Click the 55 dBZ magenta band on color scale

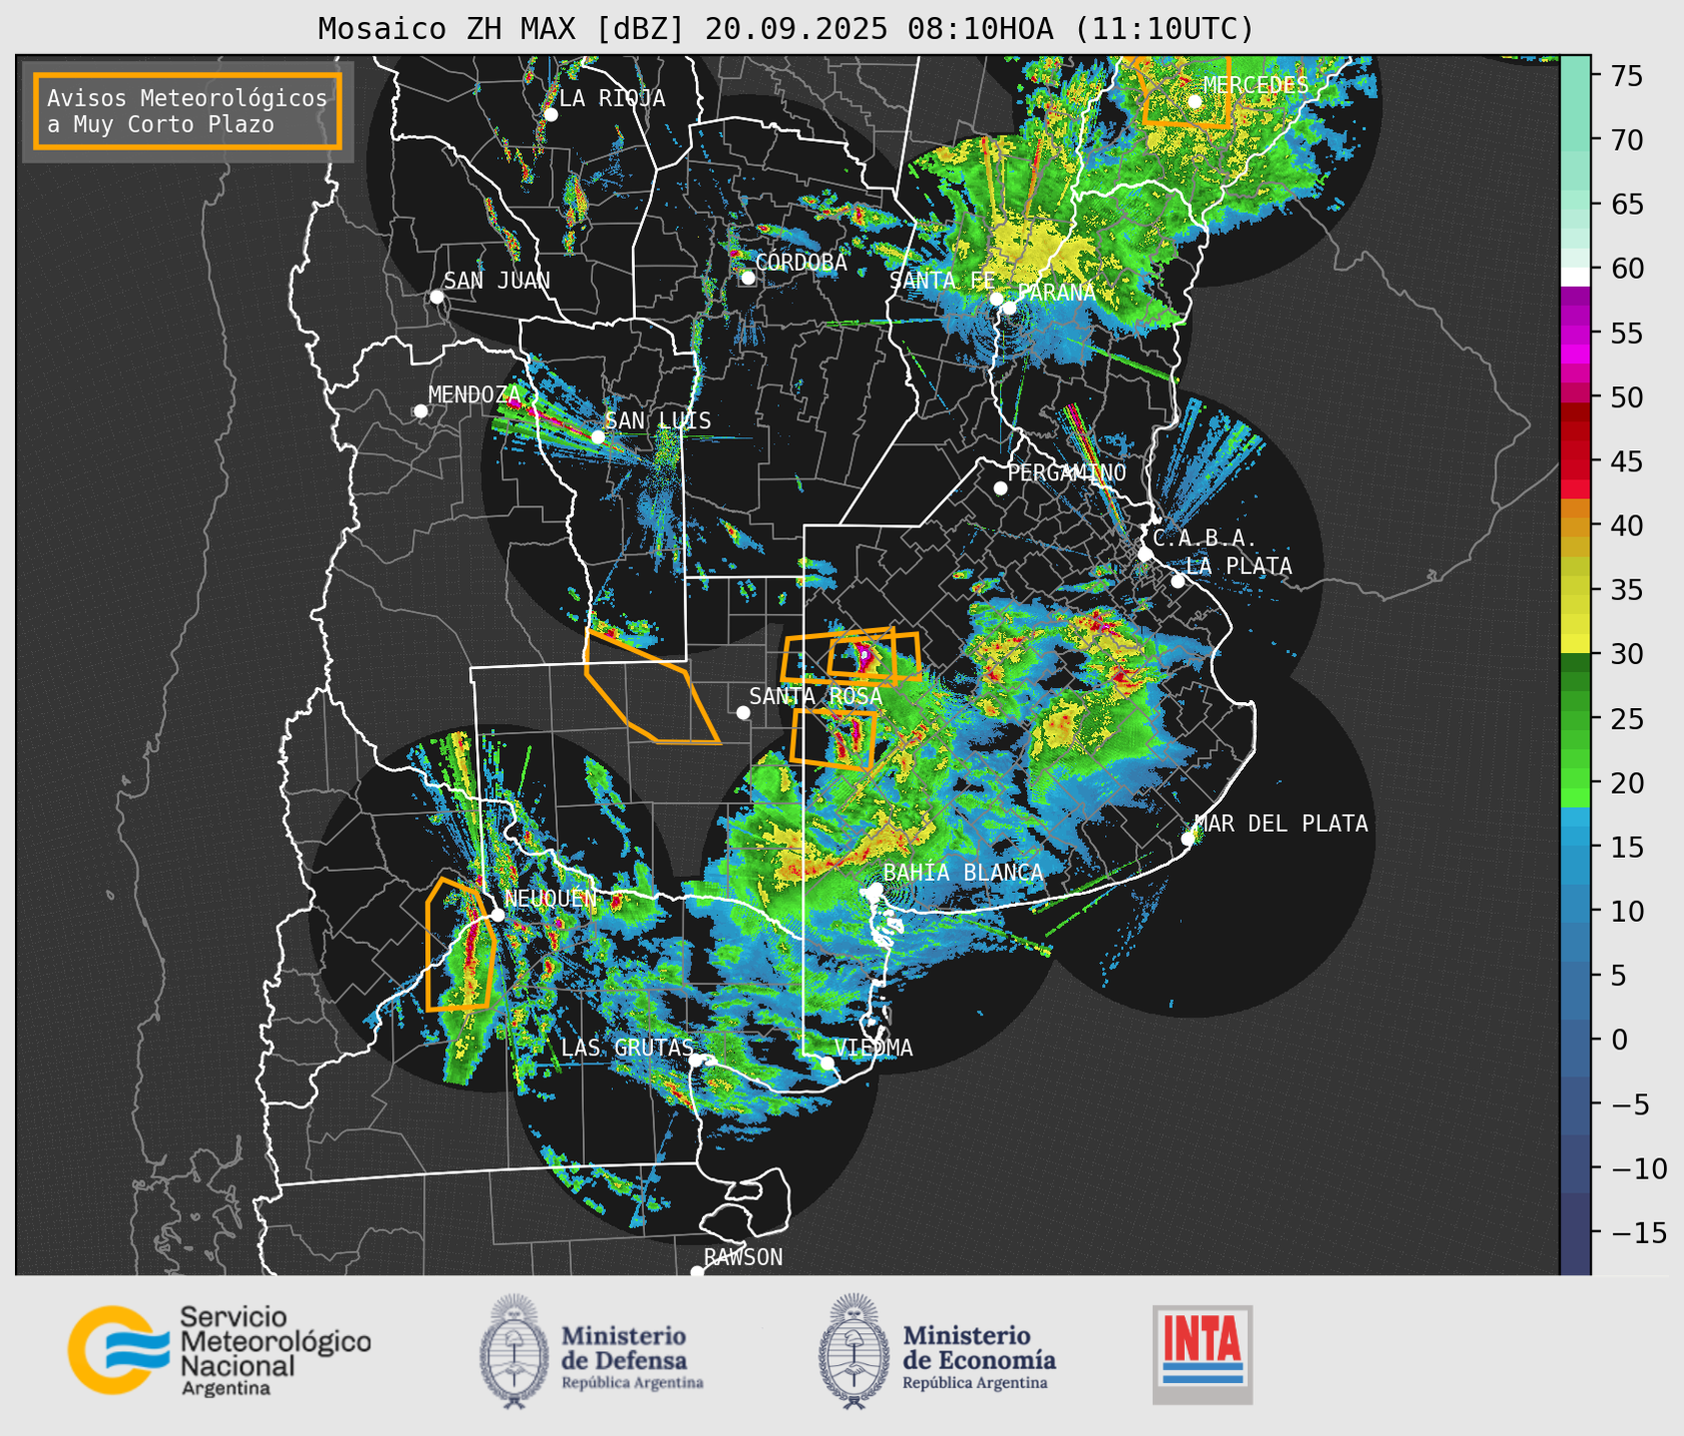click(x=1575, y=333)
